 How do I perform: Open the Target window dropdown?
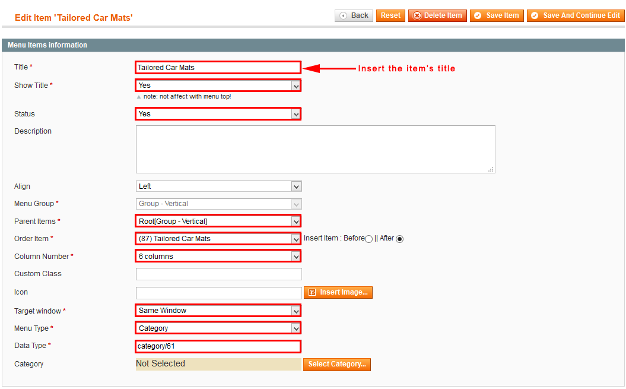click(x=218, y=311)
